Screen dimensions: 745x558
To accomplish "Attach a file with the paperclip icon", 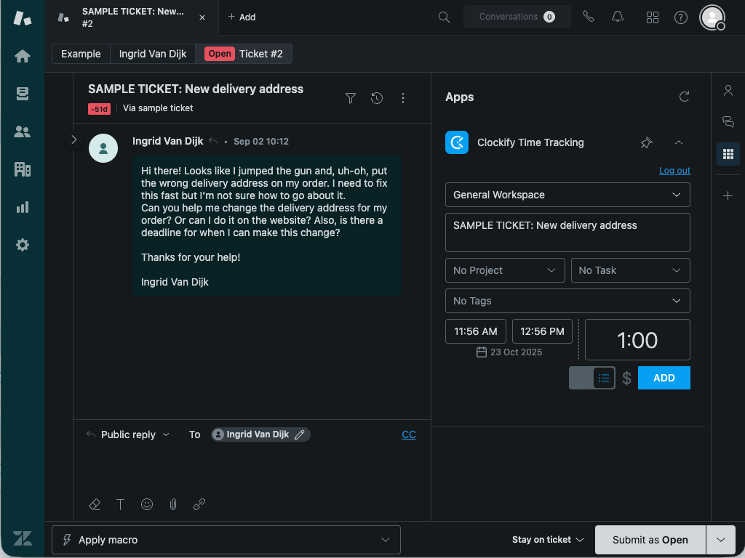I will click(x=173, y=504).
